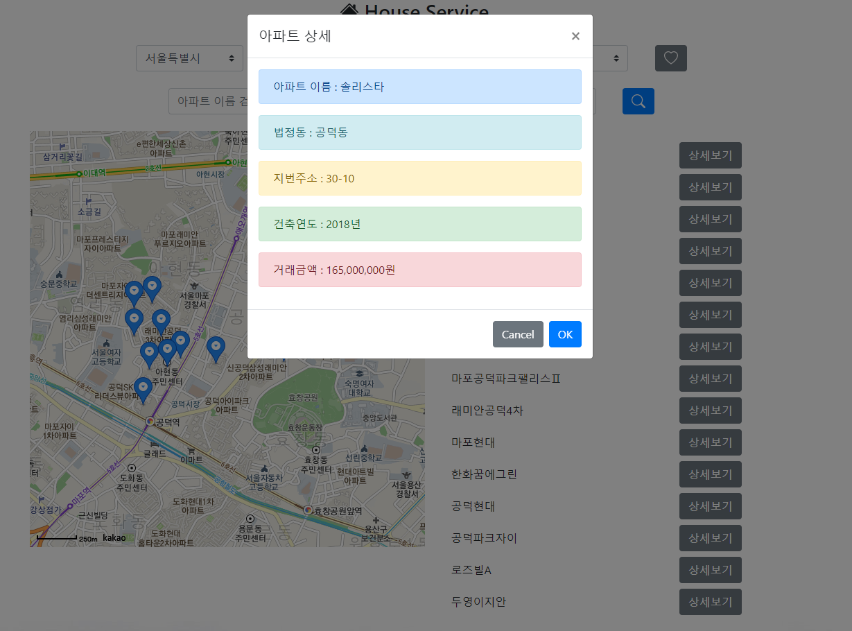Click 상세보기 next to 두영이지안
Image resolution: width=852 pixels, height=631 pixels.
click(x=710, y=602)
